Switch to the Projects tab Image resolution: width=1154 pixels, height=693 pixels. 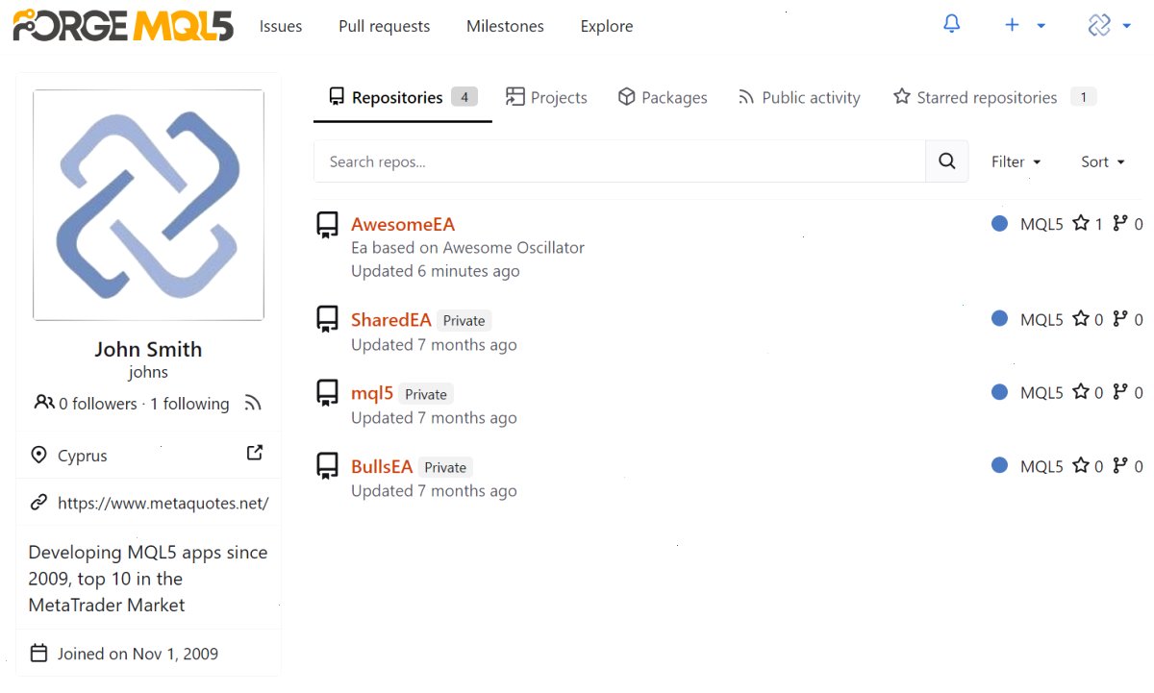(546, 97)
